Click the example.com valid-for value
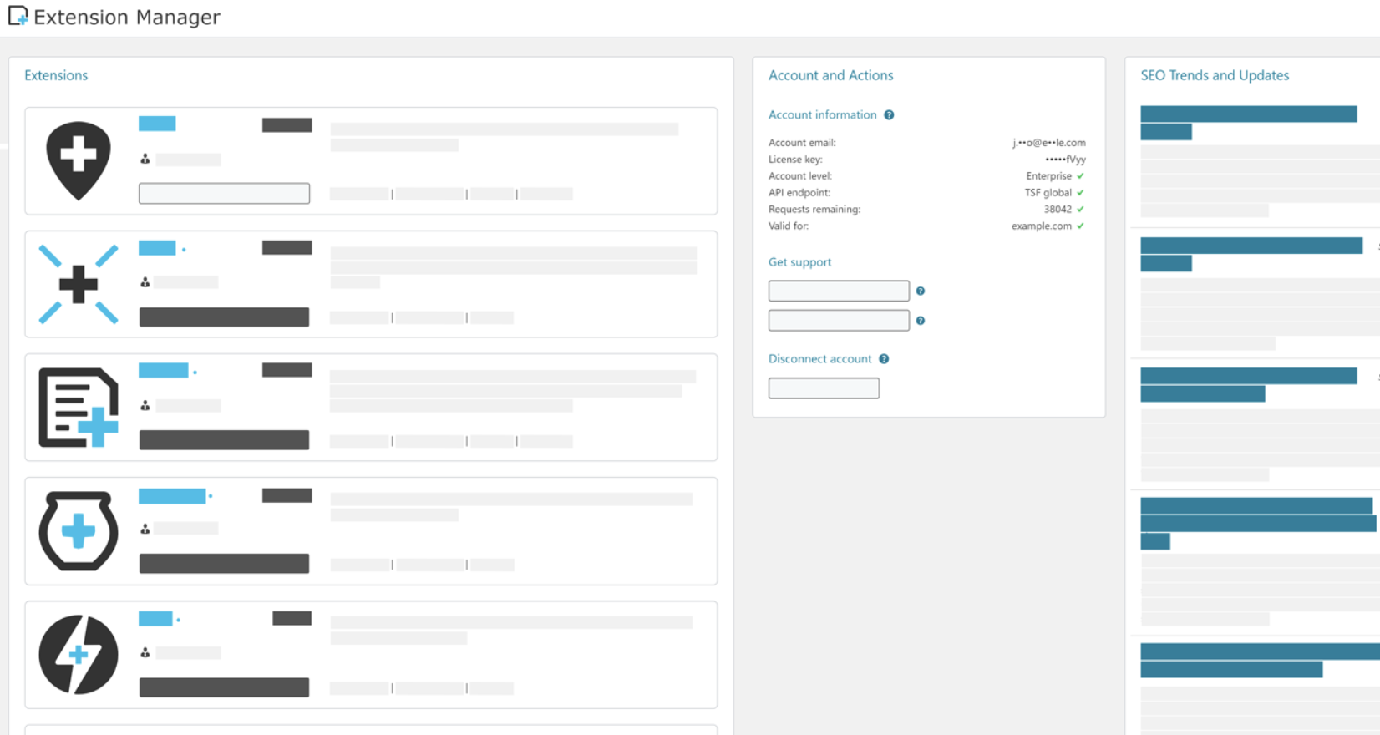The height and width of the screenshot is (735, 1380). pyautogui.click(x=1042, y=226)
